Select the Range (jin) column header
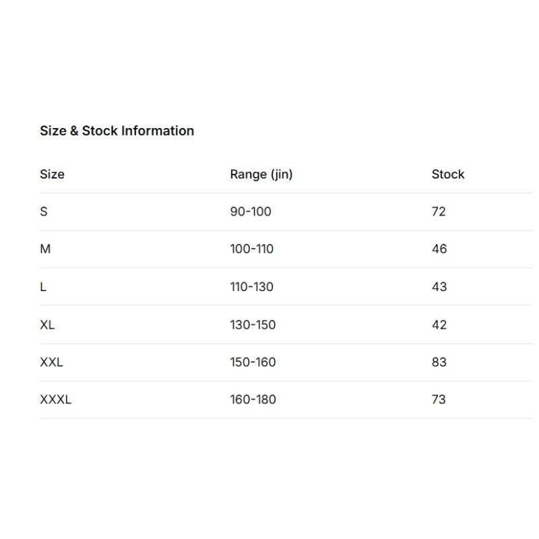Screen dimensions: 539x539 point(261,175)
